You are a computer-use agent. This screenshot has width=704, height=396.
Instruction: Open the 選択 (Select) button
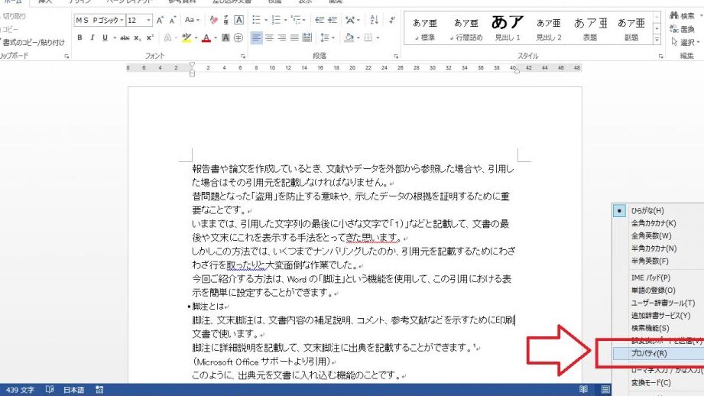pyautogui.click(x=685, y=42)
